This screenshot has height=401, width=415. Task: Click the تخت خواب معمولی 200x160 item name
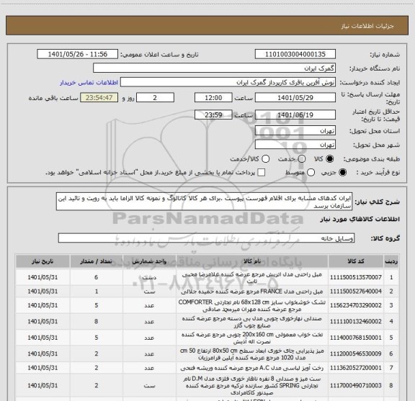click(x=252, y=338)
